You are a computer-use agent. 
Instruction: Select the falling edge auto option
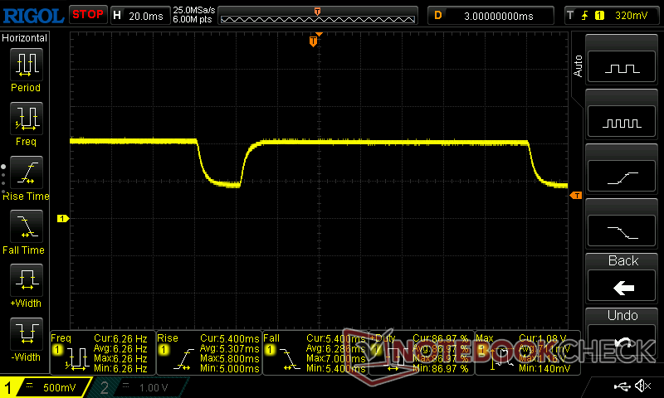tap(622, 231)
